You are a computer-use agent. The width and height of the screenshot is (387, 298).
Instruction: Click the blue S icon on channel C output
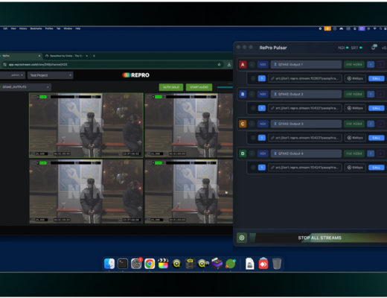tap(262, 138)
